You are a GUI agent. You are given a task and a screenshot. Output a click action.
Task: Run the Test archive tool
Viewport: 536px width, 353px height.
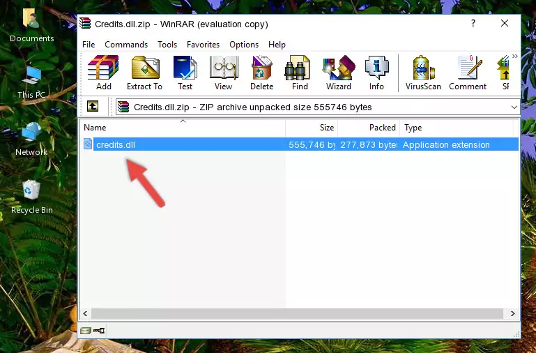[185, 73]
